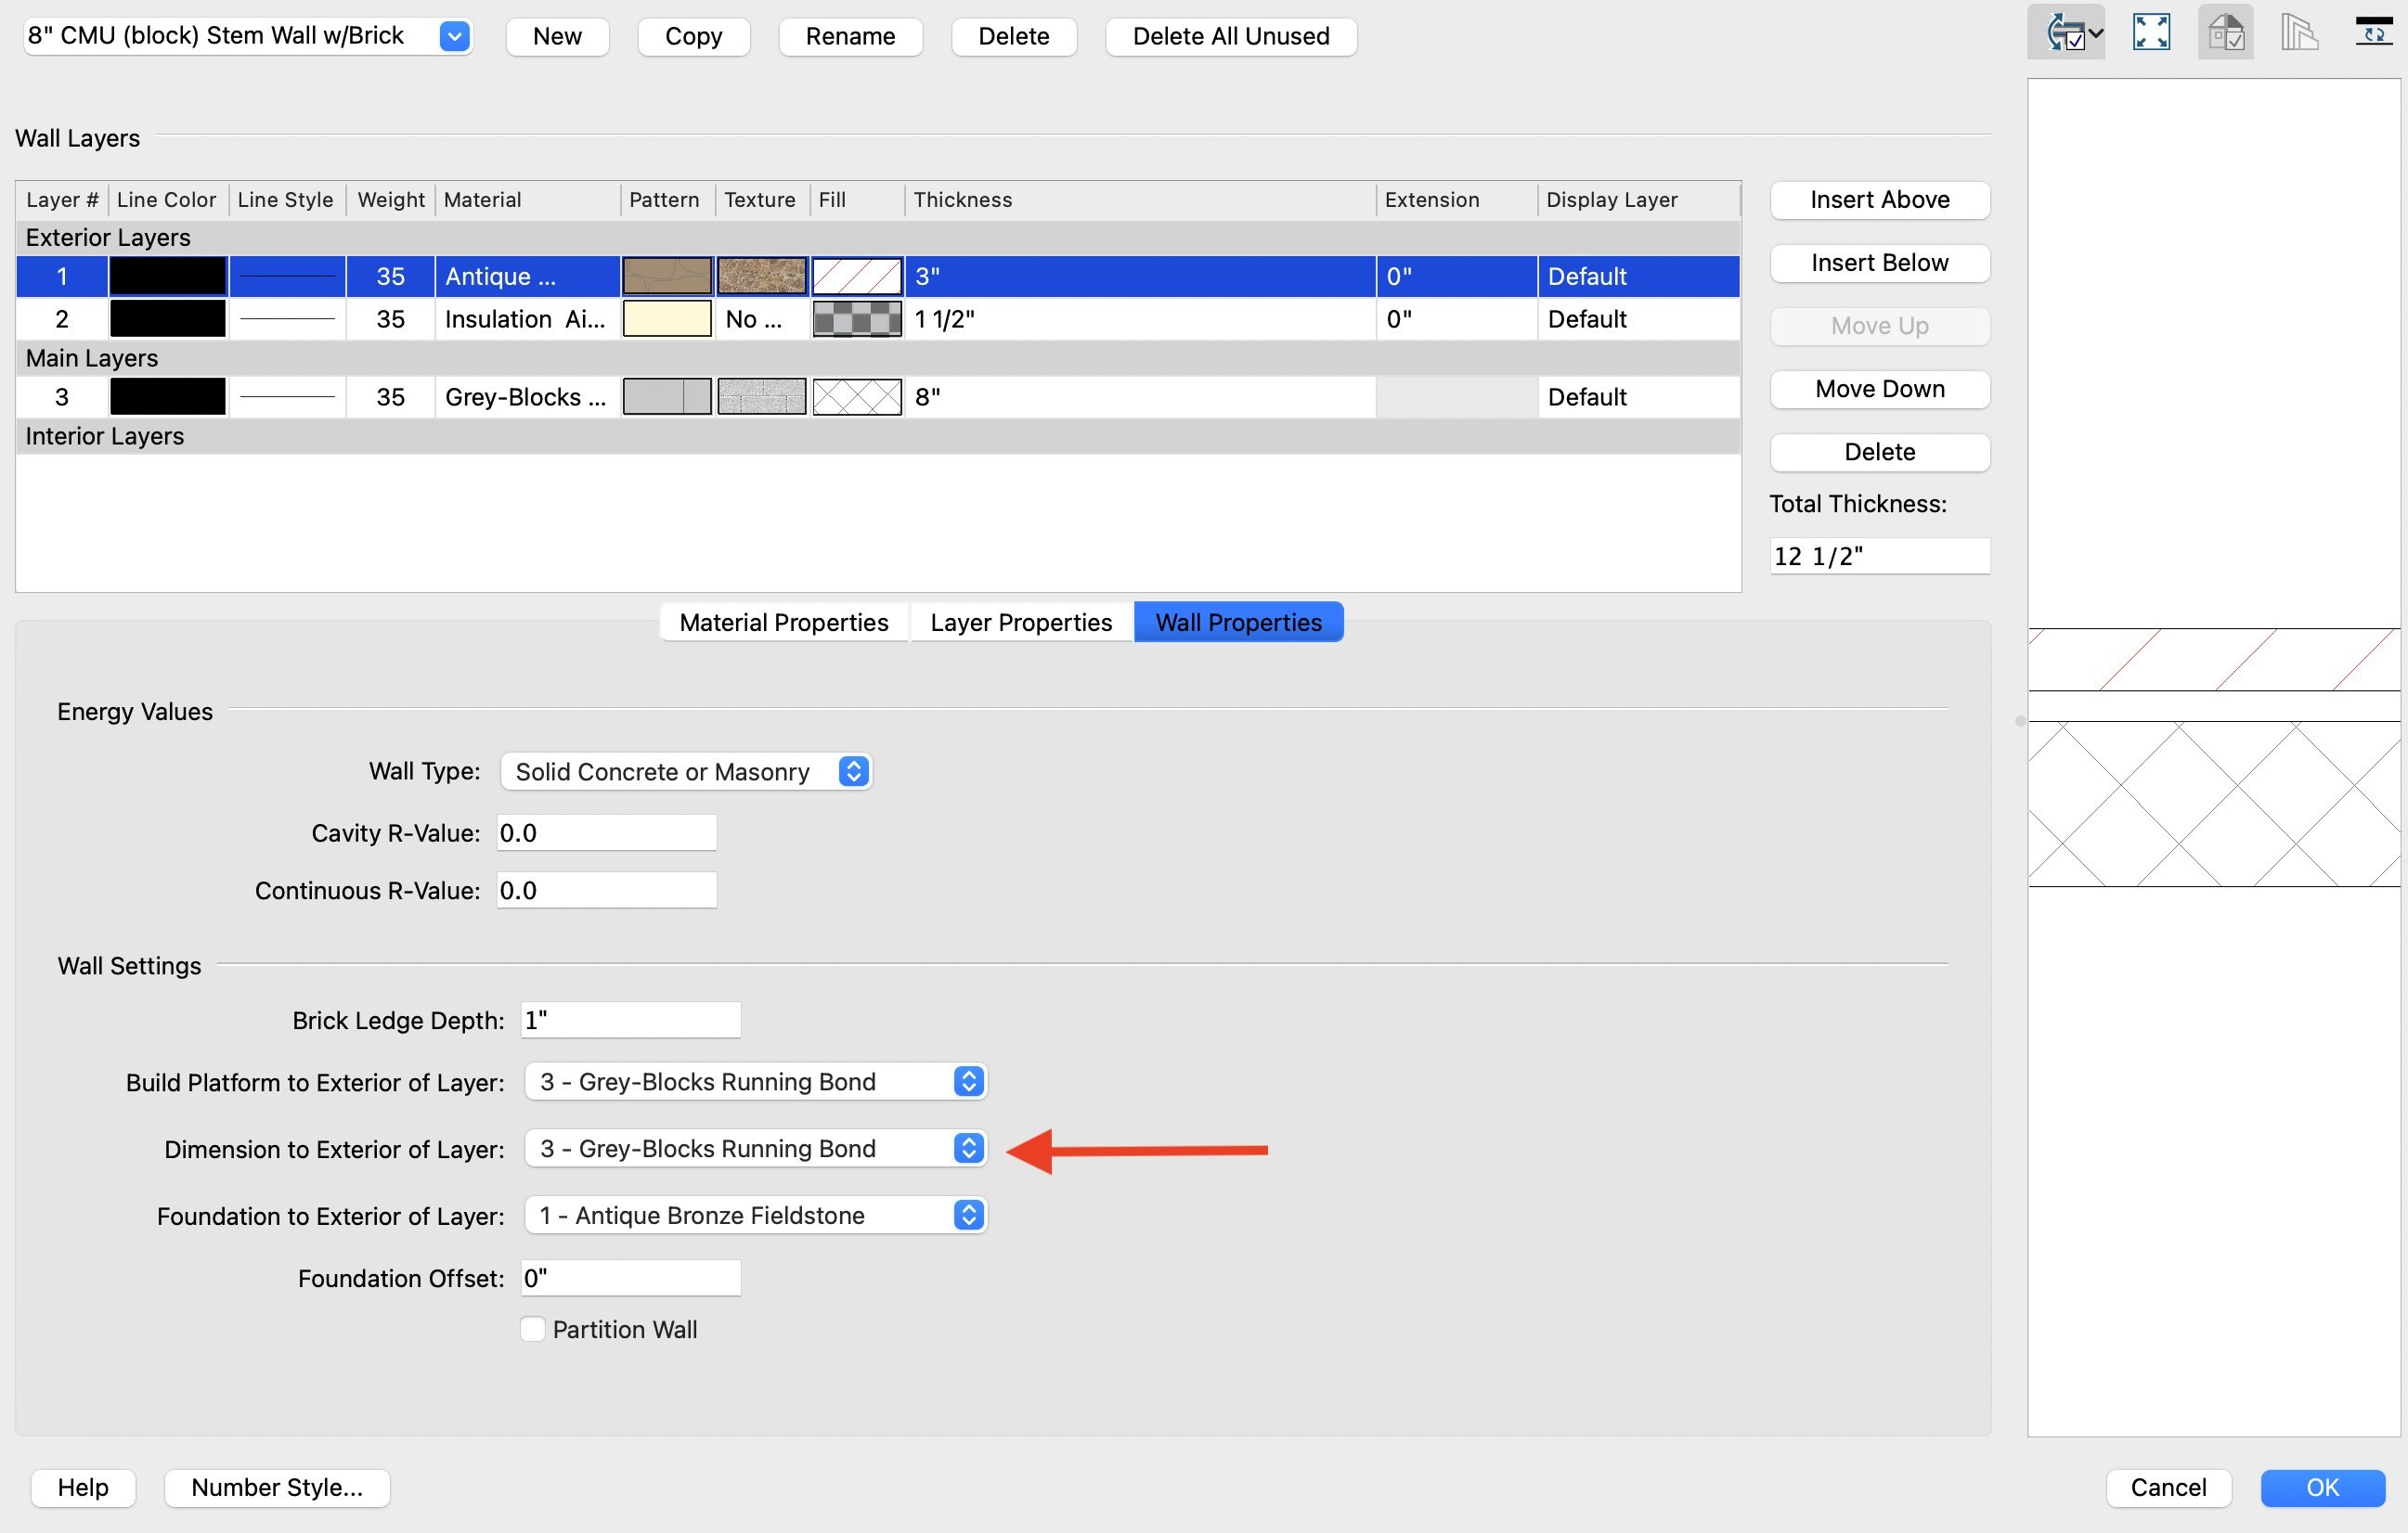2408x1533 pixels.
Task: Click the fill window expand-arrows icon
Action: 2150,33
